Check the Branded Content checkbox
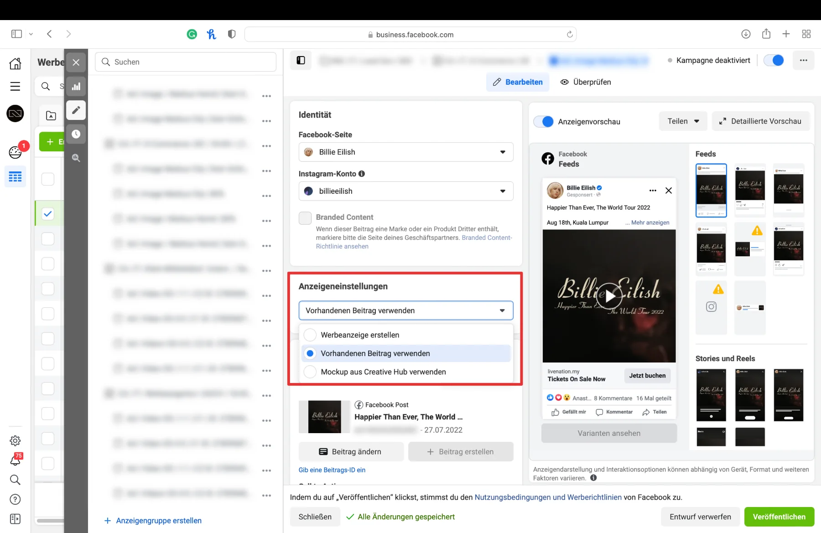Screen dimensions: 821x533 pos(305,218)
